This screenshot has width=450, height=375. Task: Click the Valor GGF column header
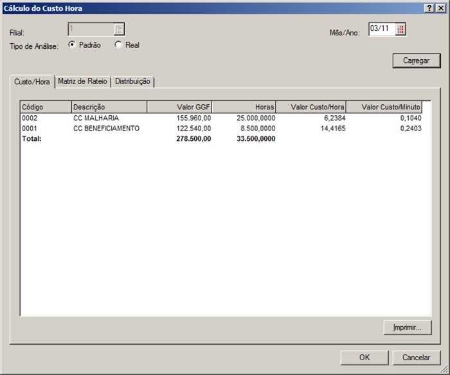pos(180,107)
